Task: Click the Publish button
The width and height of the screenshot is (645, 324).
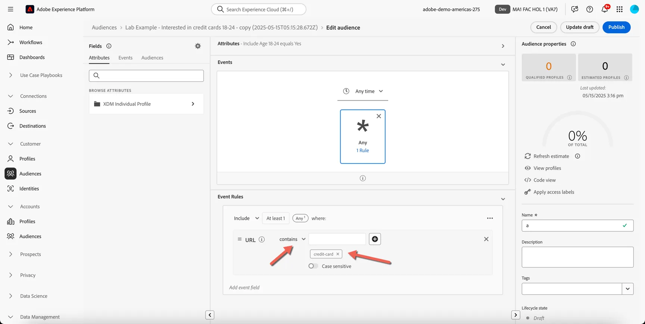Action: click(x=616, y=27)
